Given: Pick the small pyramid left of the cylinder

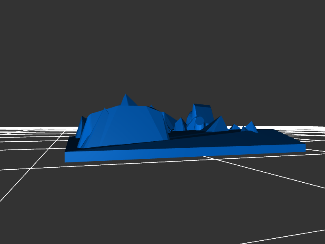Looking at the screenshot, I should click(180, 125).
